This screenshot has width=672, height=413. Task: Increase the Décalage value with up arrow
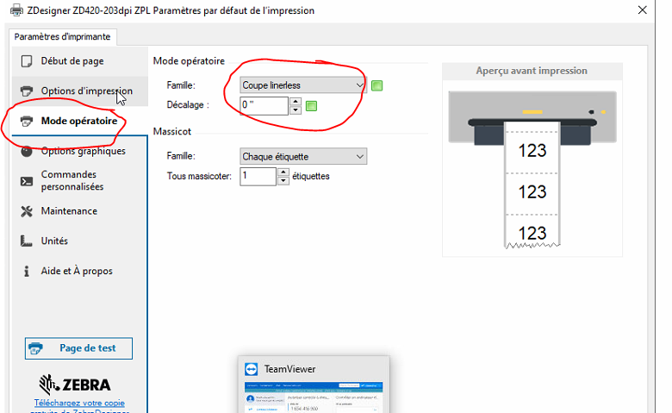point(296,101)
